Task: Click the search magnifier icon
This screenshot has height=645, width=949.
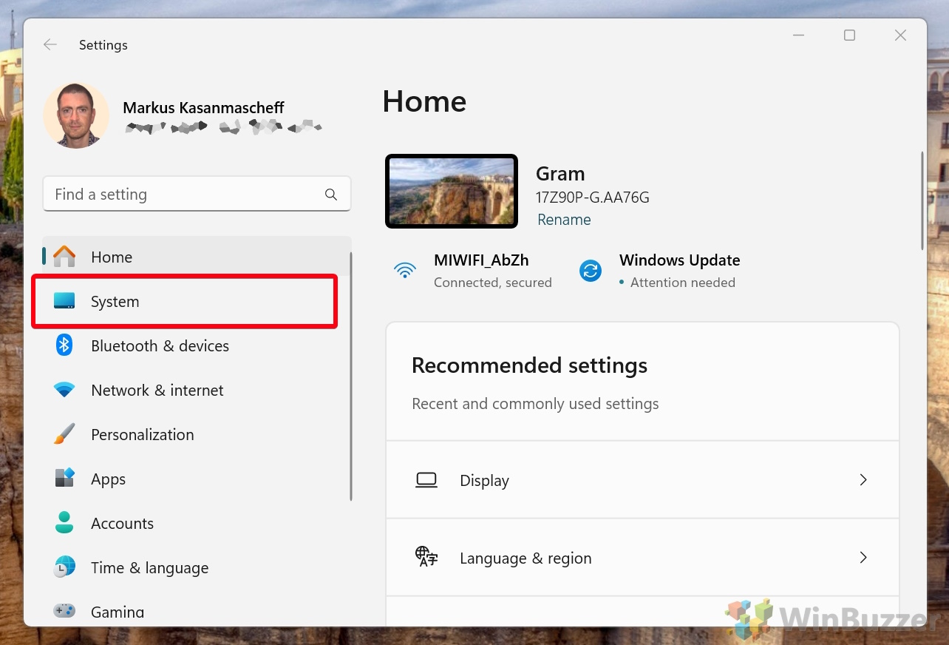Action: (x=331, y=195)
